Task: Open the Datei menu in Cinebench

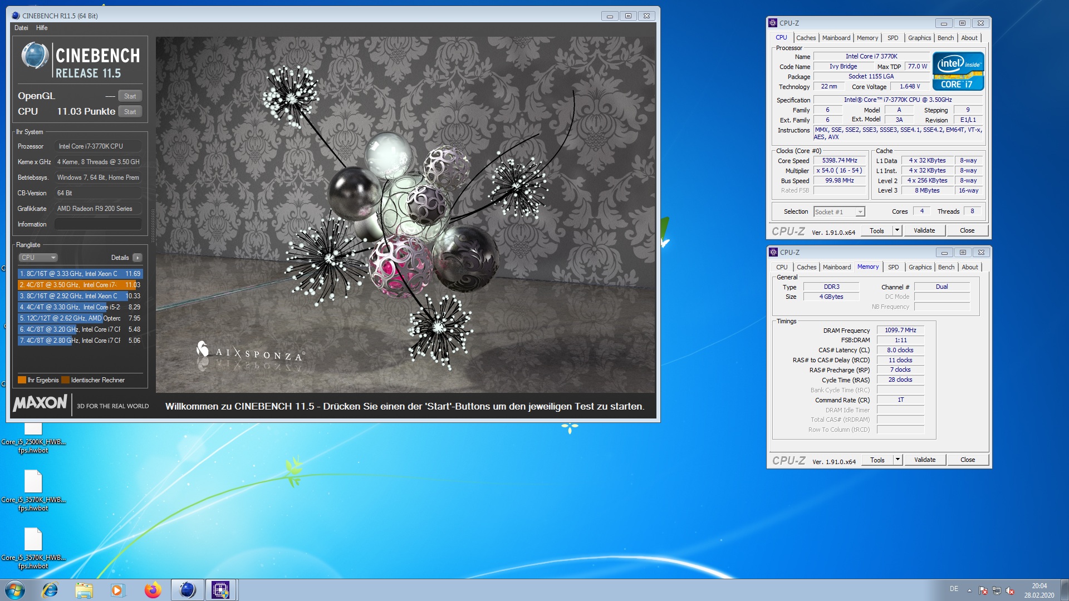Action: [21, 28]
